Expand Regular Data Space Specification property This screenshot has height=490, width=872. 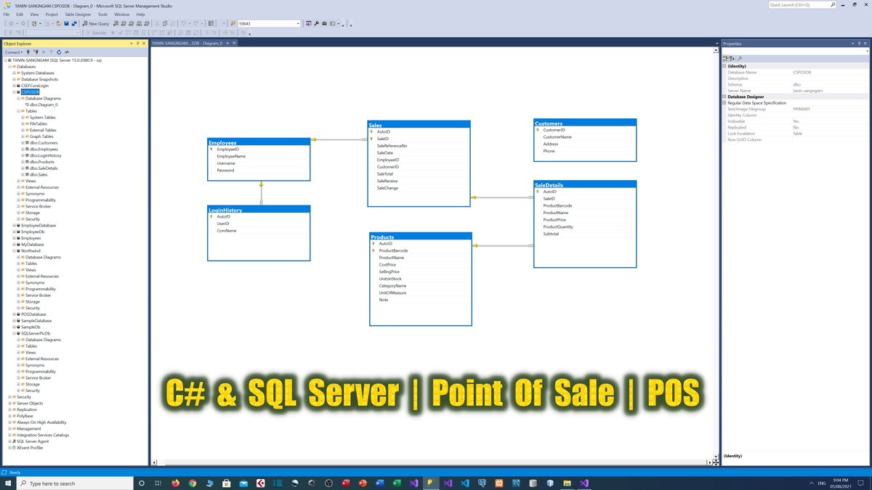(724, 102)
